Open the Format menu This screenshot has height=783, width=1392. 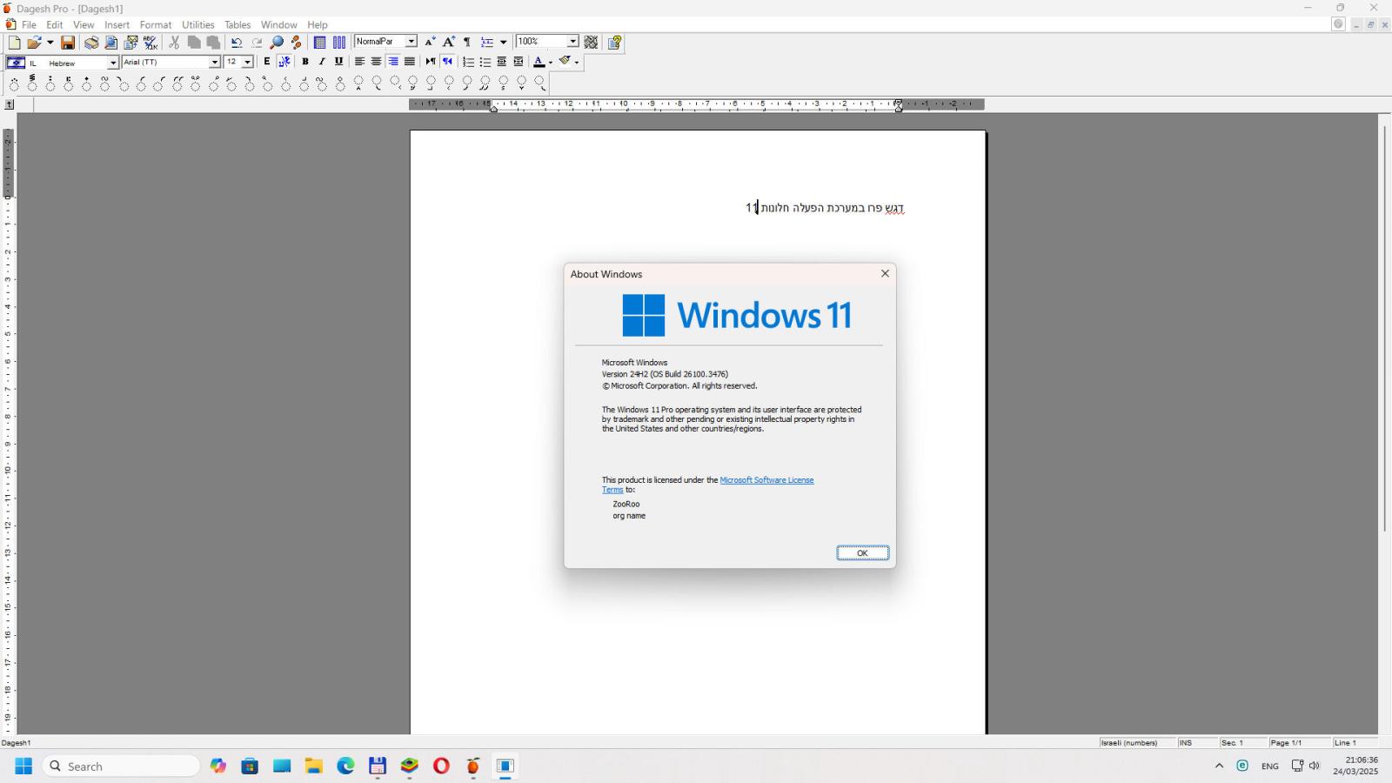[x=156, y=24]
